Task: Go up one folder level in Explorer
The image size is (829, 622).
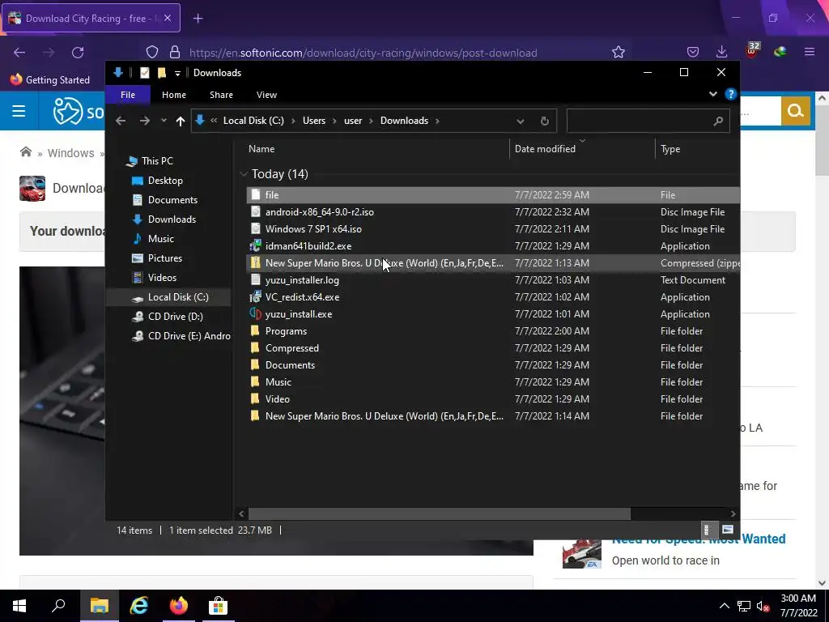Action: [181, 121]
